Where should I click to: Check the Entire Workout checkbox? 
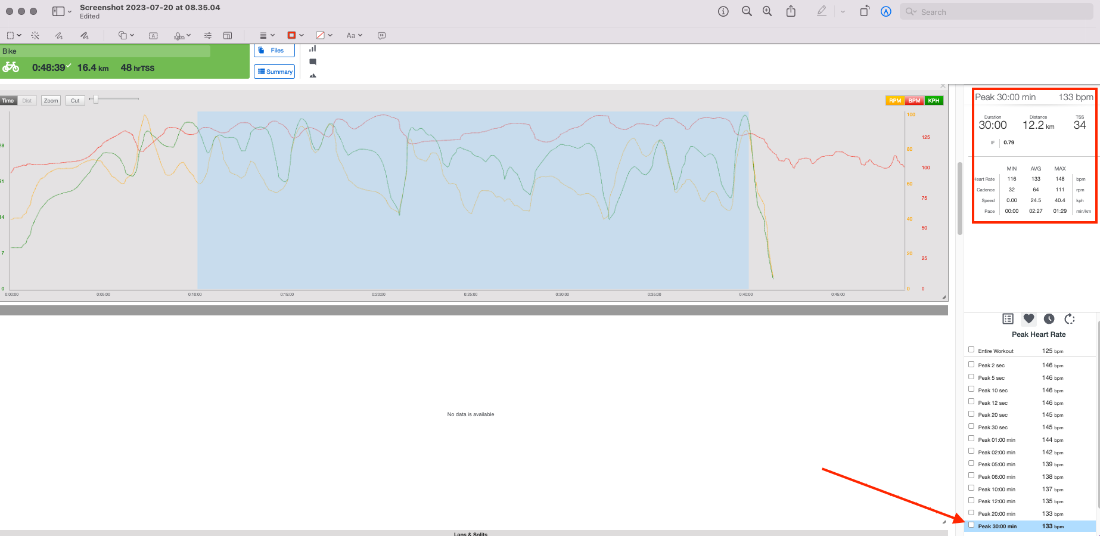coord(971,350)
